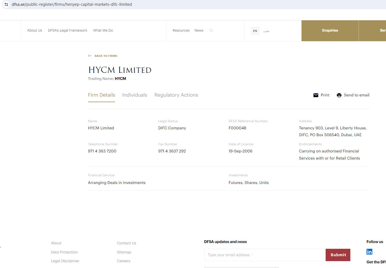
Task: Open the Regulatory Actions tab
Action: click(176, 95)
